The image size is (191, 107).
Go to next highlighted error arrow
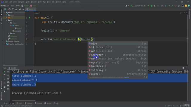(187, 13)
